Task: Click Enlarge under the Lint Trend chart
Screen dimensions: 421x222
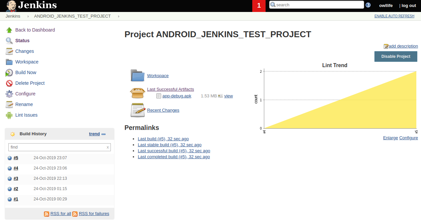Action: 390,138
